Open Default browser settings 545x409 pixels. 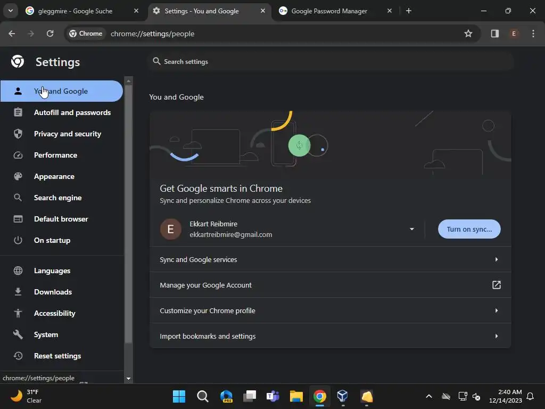62,219
